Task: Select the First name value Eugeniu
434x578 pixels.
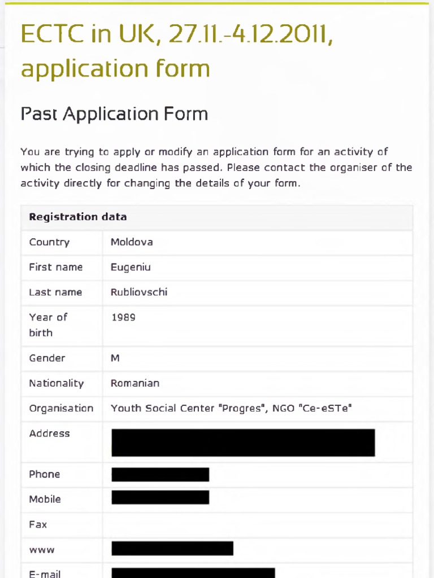Action: [x=131, y=267]
